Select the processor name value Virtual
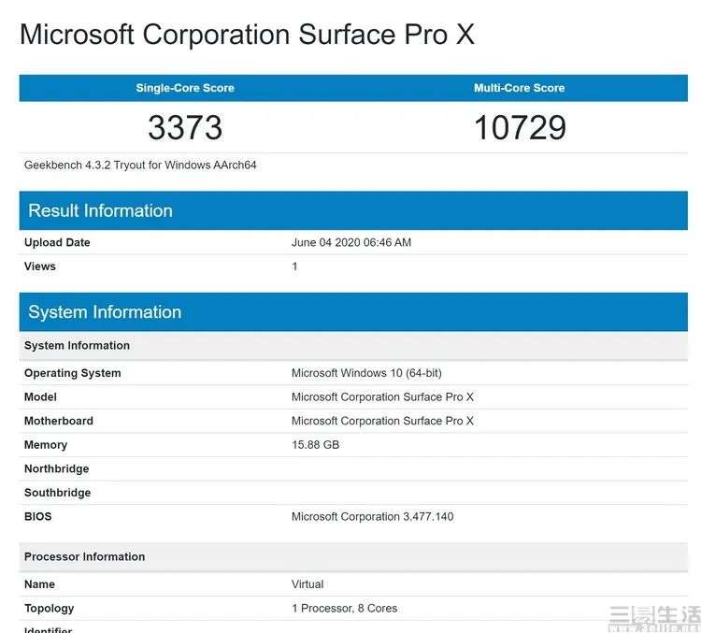The width and height of the screenshot is (701, 633). [x=308, y=584]
